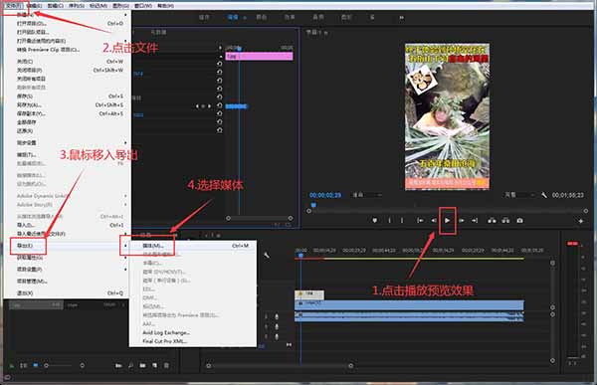Step back one frame

pyautogui.click(x=434, y=221)
